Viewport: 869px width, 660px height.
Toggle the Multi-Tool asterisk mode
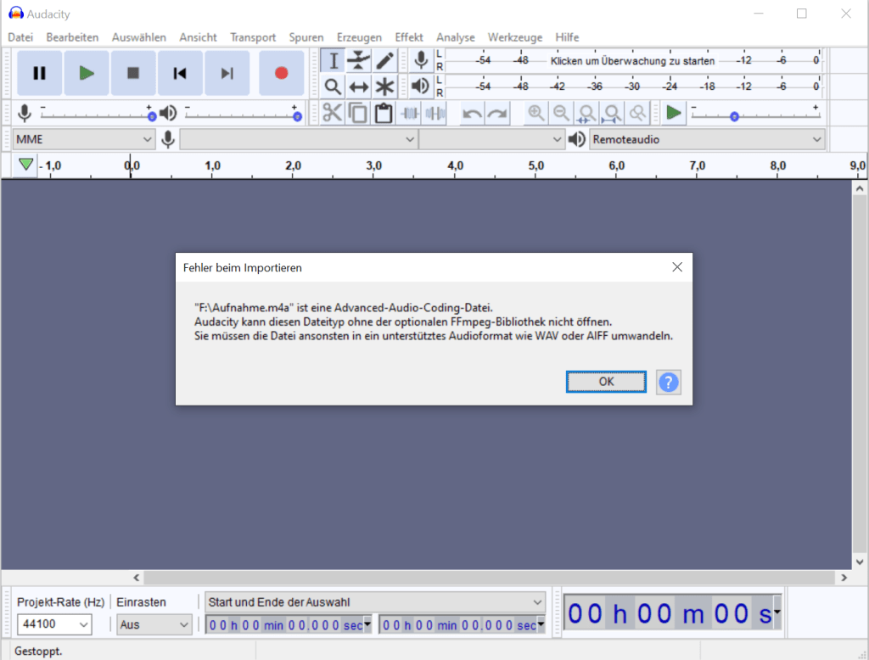[x=385, y=87]
